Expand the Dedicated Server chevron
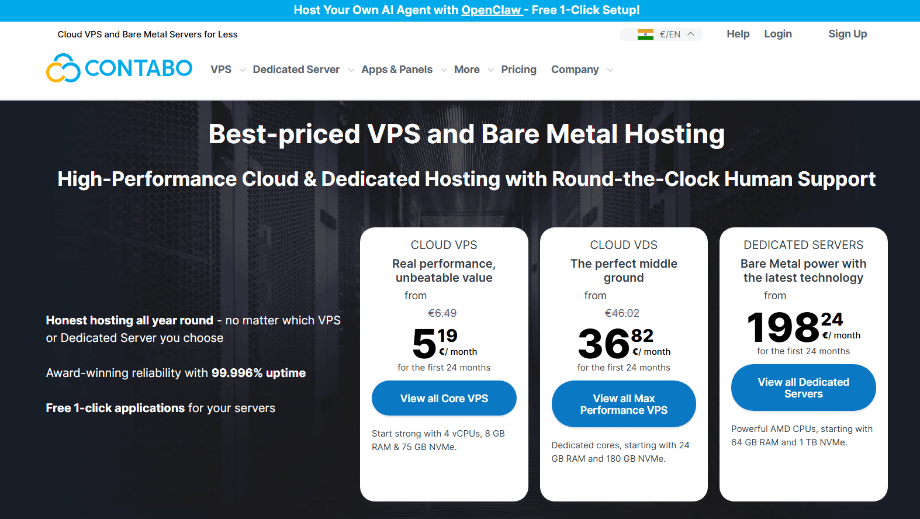This screenshot has width=920, height=519. 351,70
